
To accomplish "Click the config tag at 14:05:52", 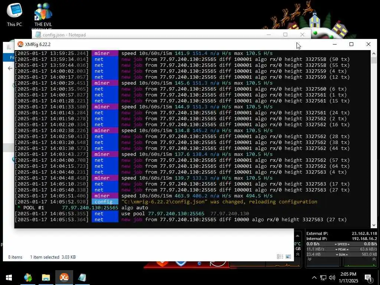I will tap(105, 202).
